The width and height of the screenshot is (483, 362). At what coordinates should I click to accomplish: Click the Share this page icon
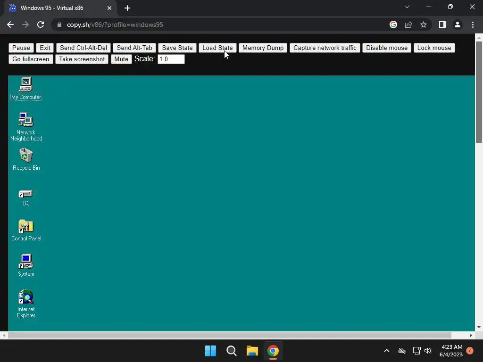pos(408,25)
